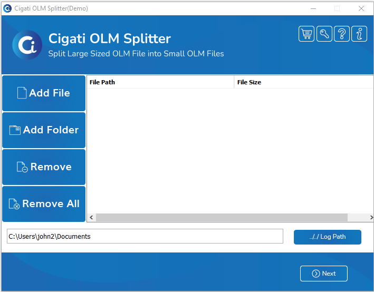The width and height of the screenshot is (374, 292).
Task: Click the horizontal scrollbar thumb
Action: pos(222,217)
